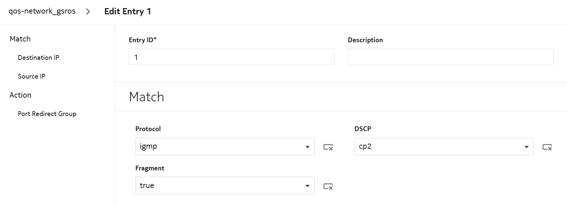Click the Fragment dropdown arrow
The image size is (567, 206).
tap(308, 186)
